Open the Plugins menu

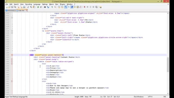pyautogui.click(x=63, y=4)
